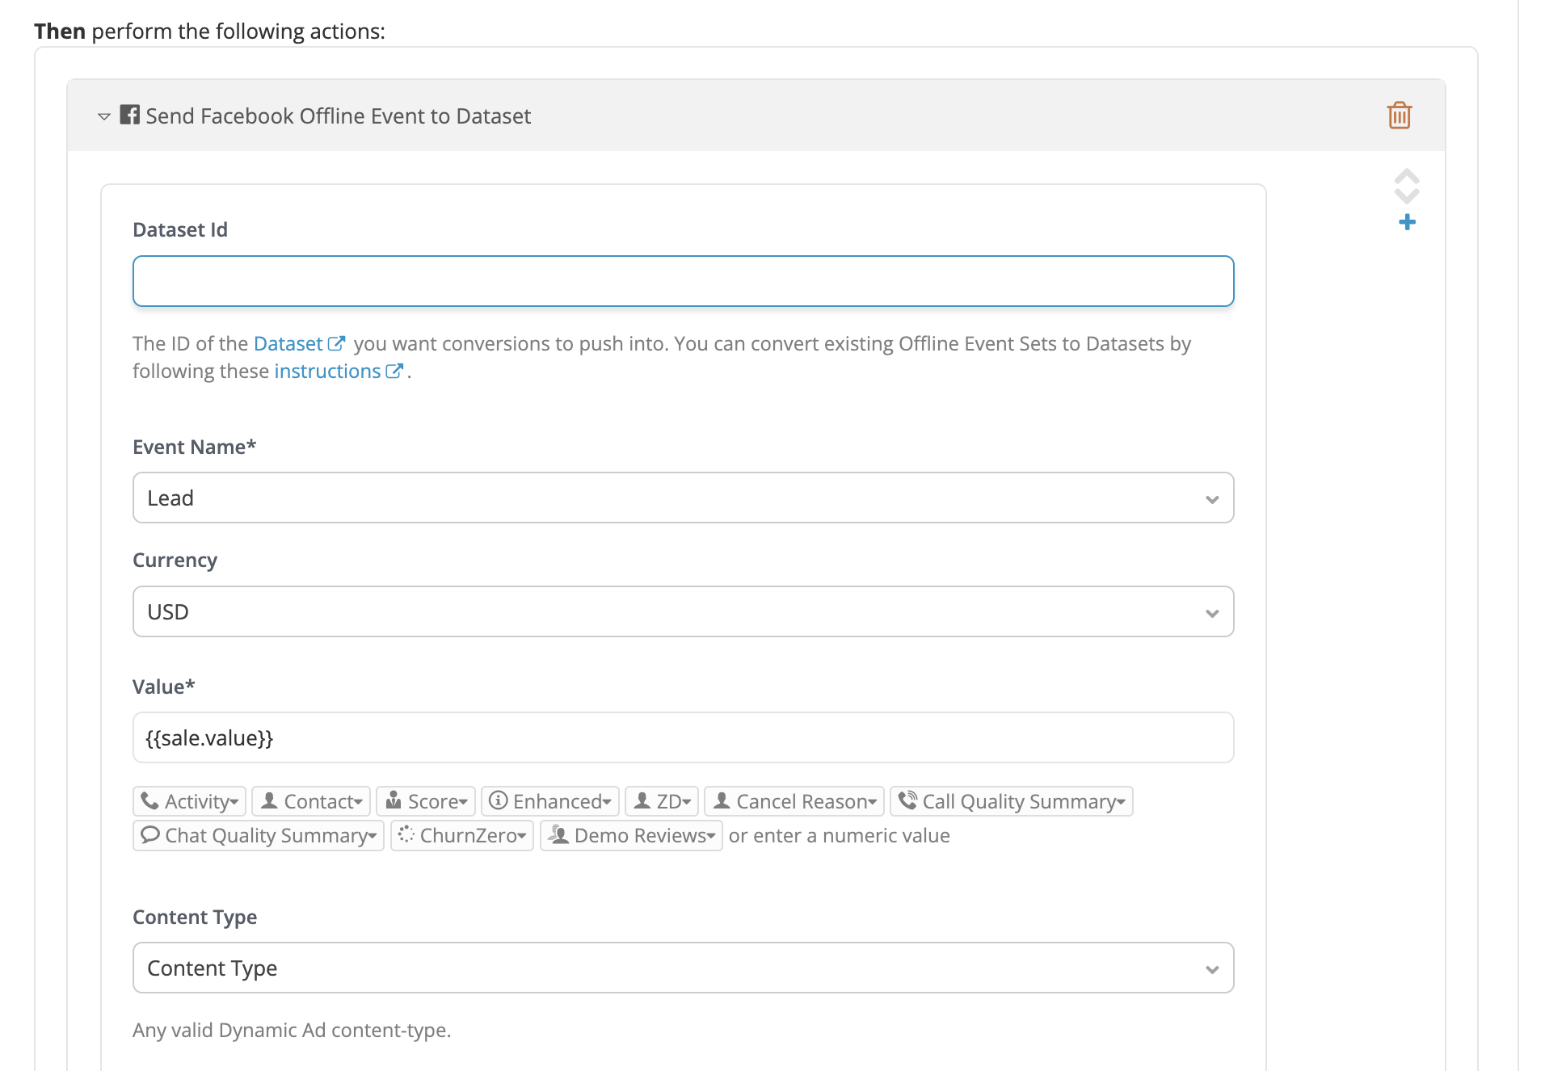Open the instructions link
This screenshot has height=1071, width=1545.
click(x=339, y=372)
